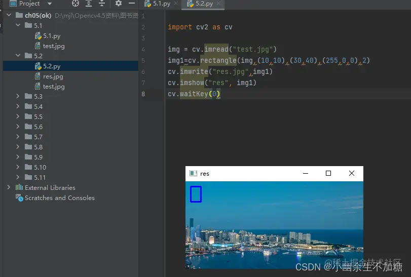This screenshot has width=411, height=277.
Task: Expand the 5.4 folder
Action: 18,106
